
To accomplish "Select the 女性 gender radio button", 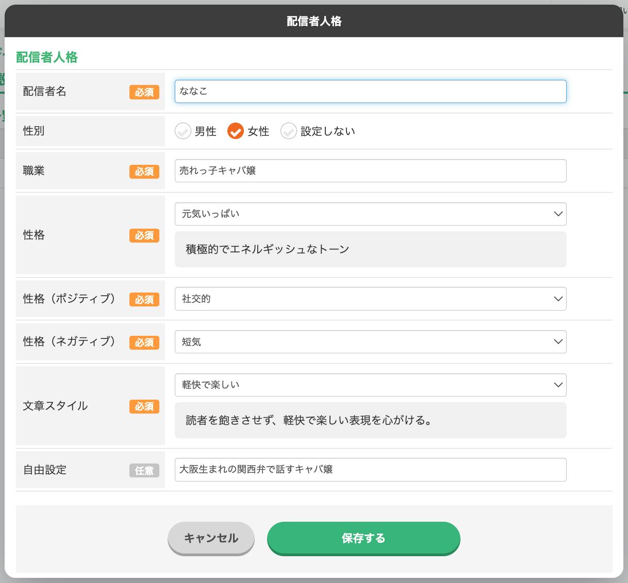I will (x=236, y=131).
